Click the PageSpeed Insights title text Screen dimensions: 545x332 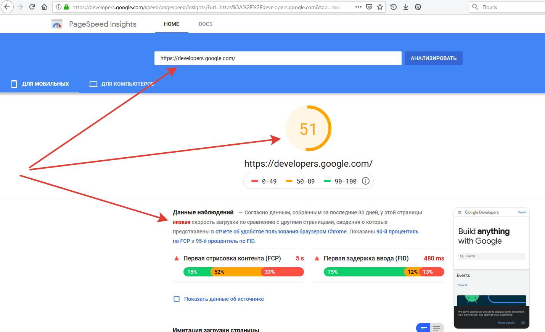click(x=103, y=24)
